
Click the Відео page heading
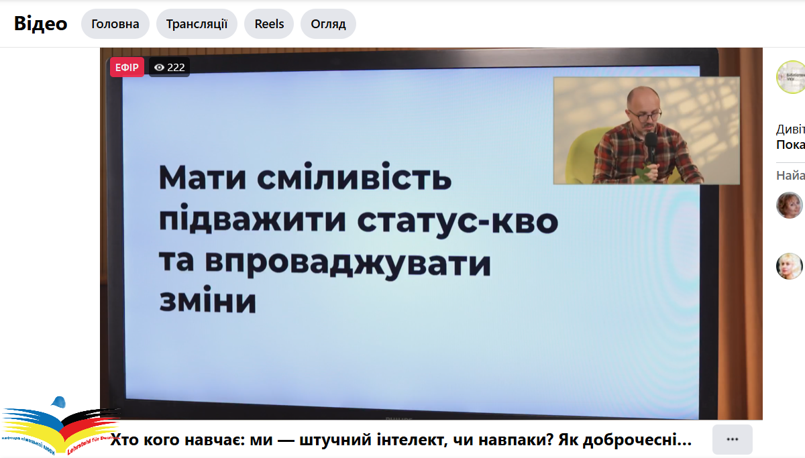(x=41, y=23)
